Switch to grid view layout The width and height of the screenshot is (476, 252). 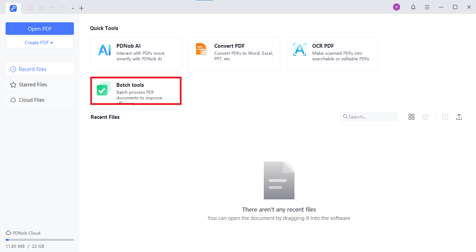tap(412, 117)
